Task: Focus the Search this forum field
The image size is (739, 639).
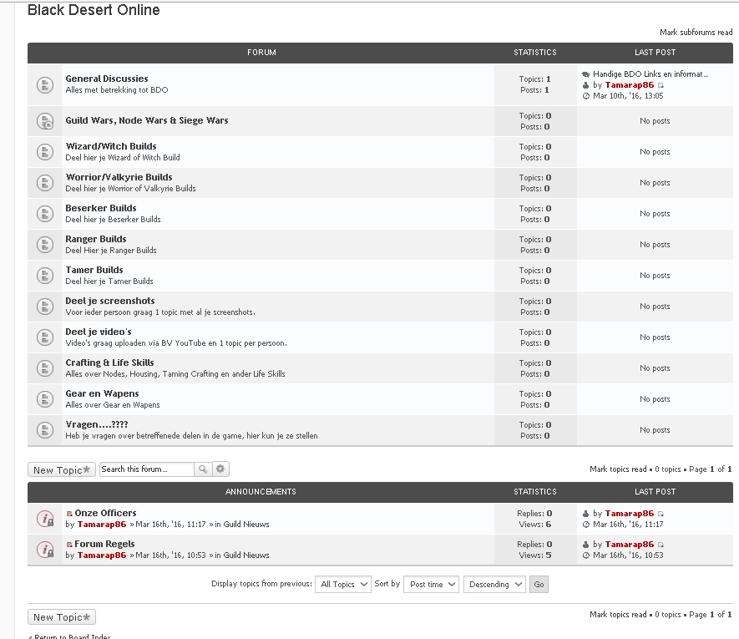Action: click(x=147, y=469)
